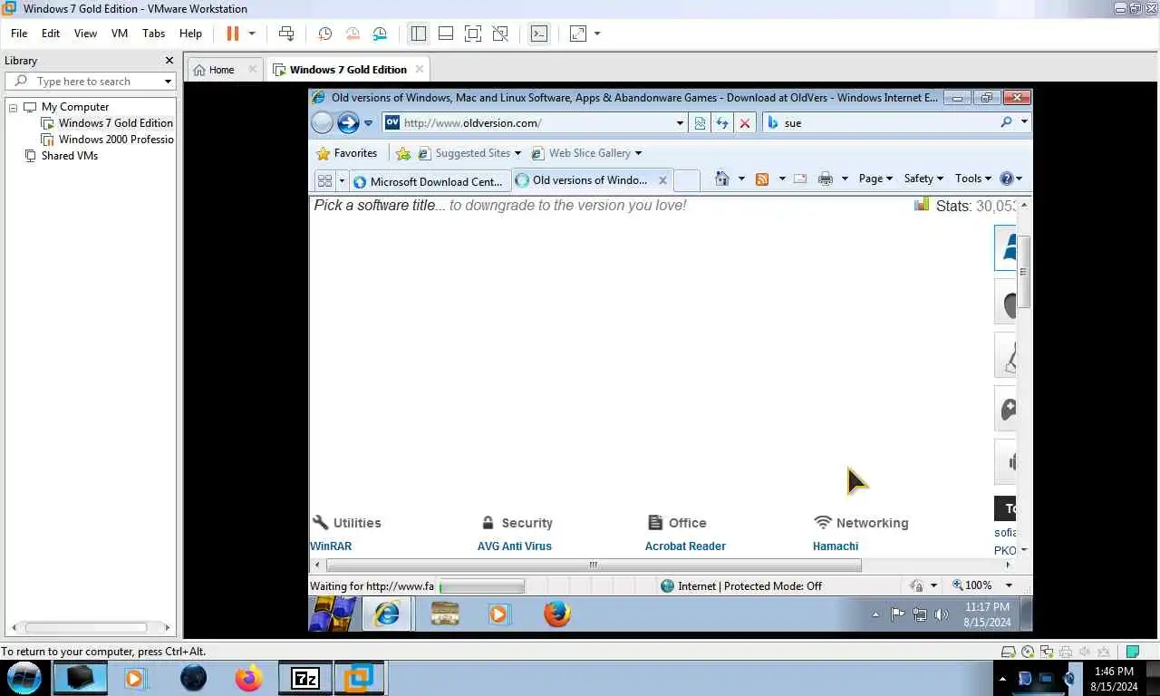
Task: Open the search provider dropdown arrow
Action: (1024, 122)
